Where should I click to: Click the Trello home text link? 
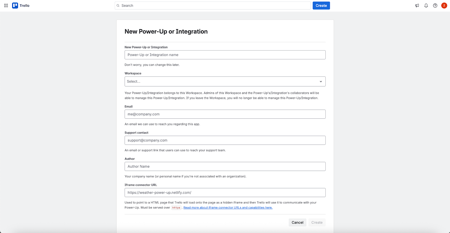(24, 6)
